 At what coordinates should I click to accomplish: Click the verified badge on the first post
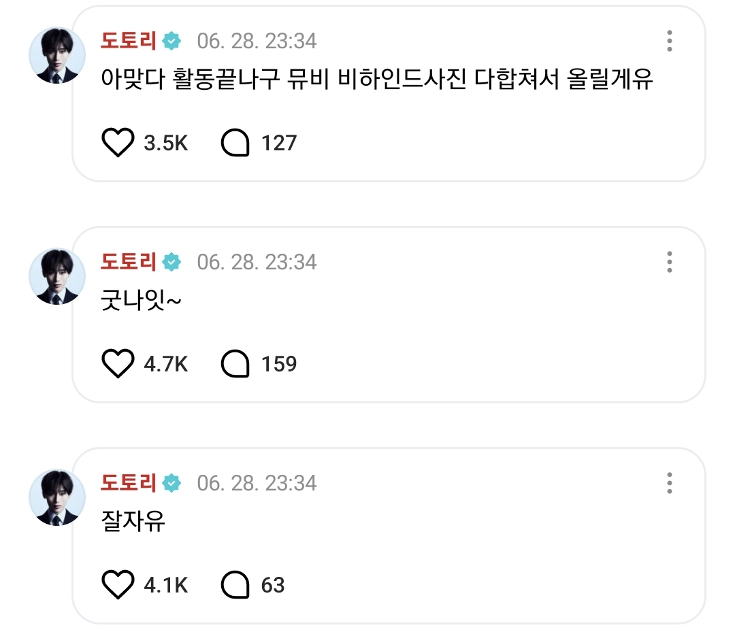(x=172, y=41)
